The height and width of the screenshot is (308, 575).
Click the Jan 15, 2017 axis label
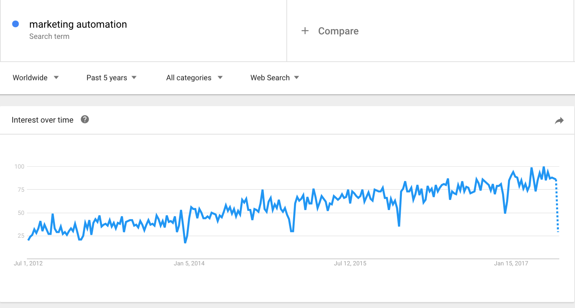(511, 264)
